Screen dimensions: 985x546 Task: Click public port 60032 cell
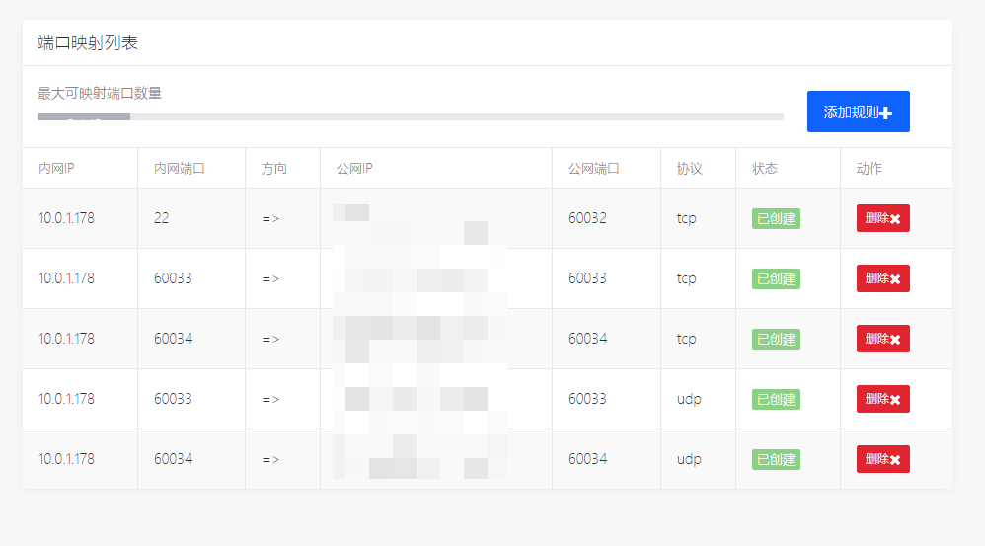point(587,218)
